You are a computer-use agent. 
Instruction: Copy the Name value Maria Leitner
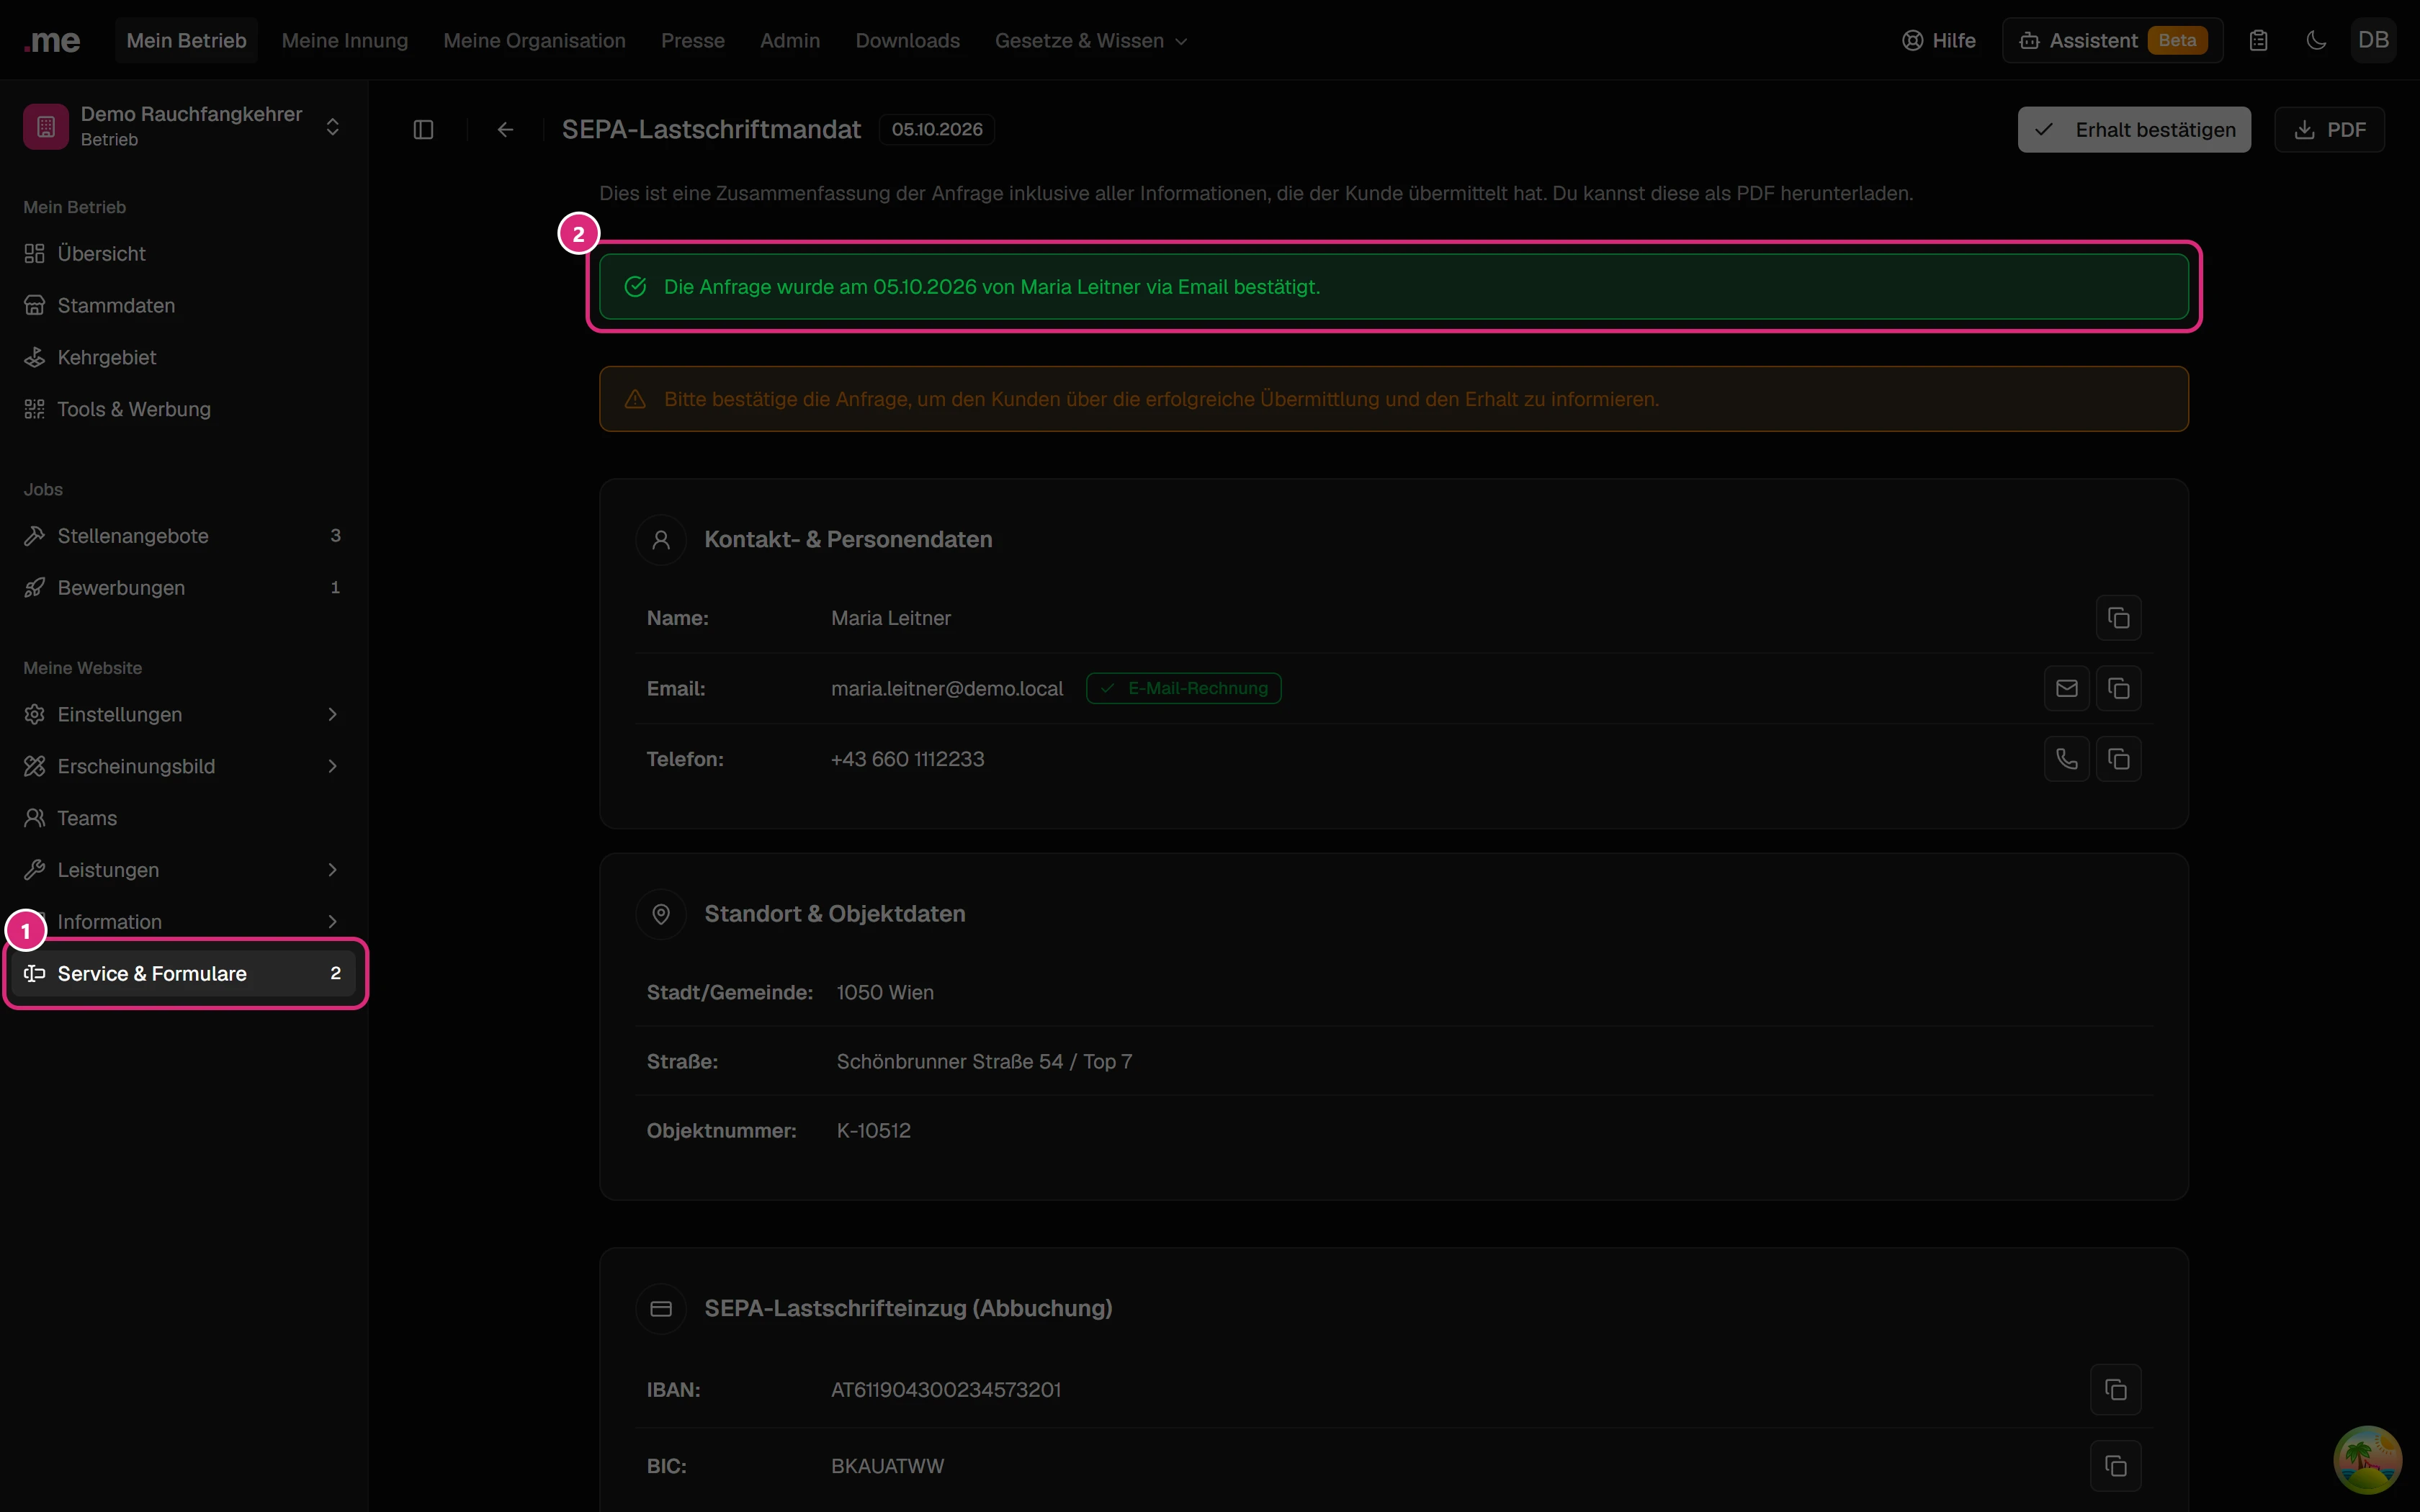[x=2118, y=618]
